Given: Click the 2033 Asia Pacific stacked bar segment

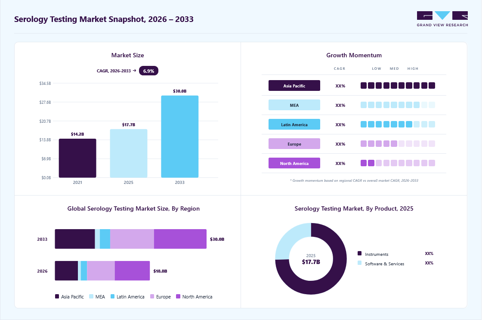Looking at the screenshot, I should (75, 239).
